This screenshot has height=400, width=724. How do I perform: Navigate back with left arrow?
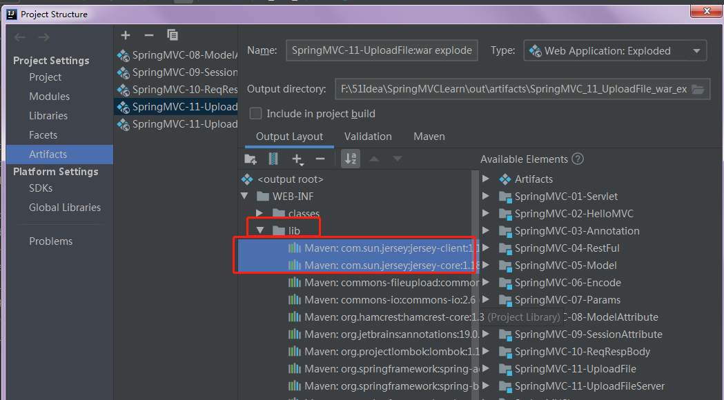point(19,37)
